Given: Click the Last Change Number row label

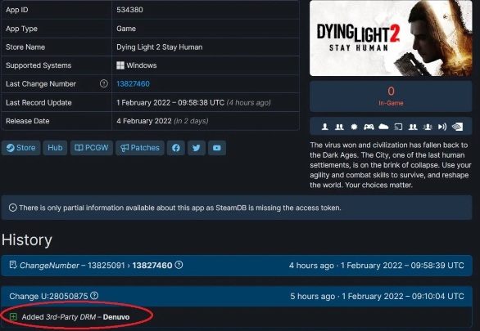Looking at the screenshot, I should [x=41, y=84].
